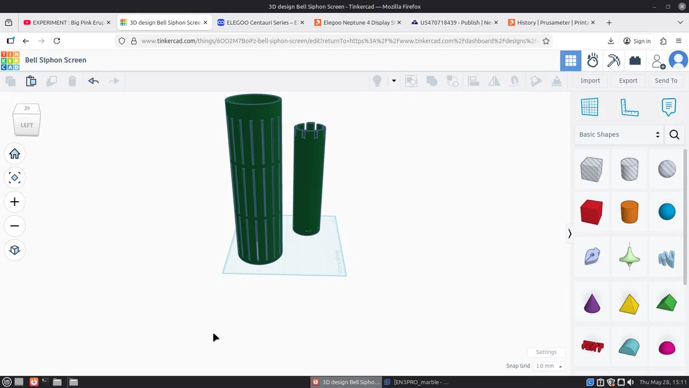
Task: Open the Snap Grid 1.0 mm dropdown
Action: point(548,366)
